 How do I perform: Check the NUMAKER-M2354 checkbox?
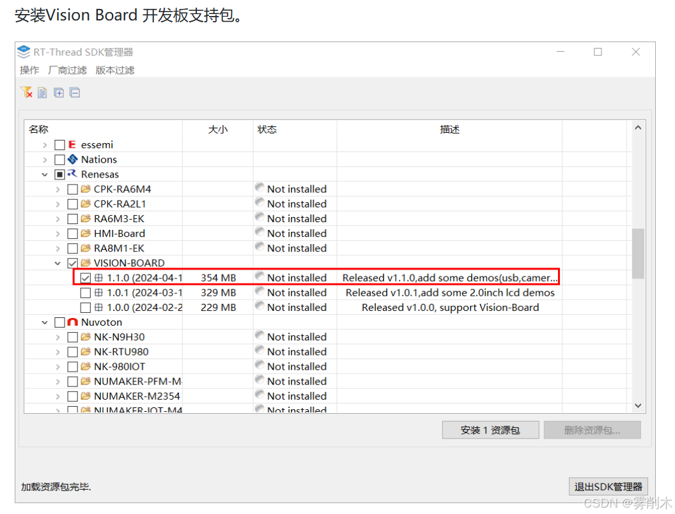pyautogui.click(x=73, y=396)
